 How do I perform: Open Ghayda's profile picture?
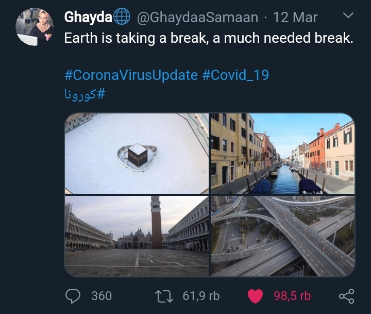pos(35,27)
